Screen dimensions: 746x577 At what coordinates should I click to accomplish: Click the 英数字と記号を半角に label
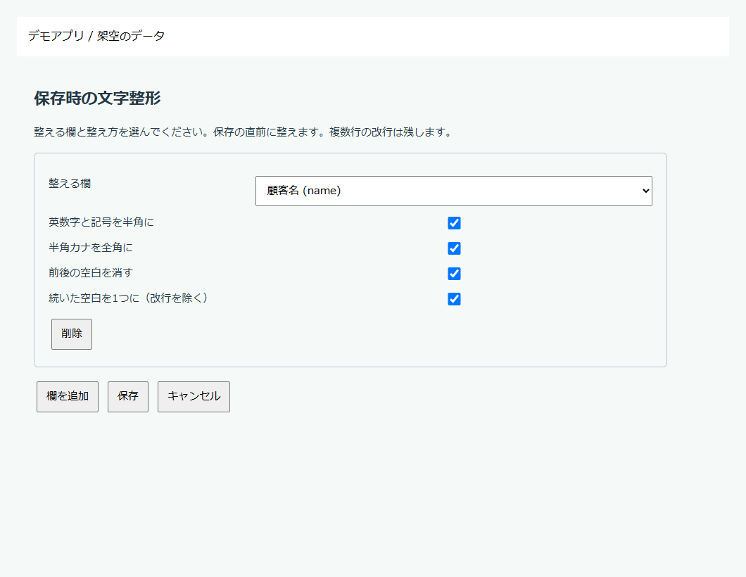point(101,222)
